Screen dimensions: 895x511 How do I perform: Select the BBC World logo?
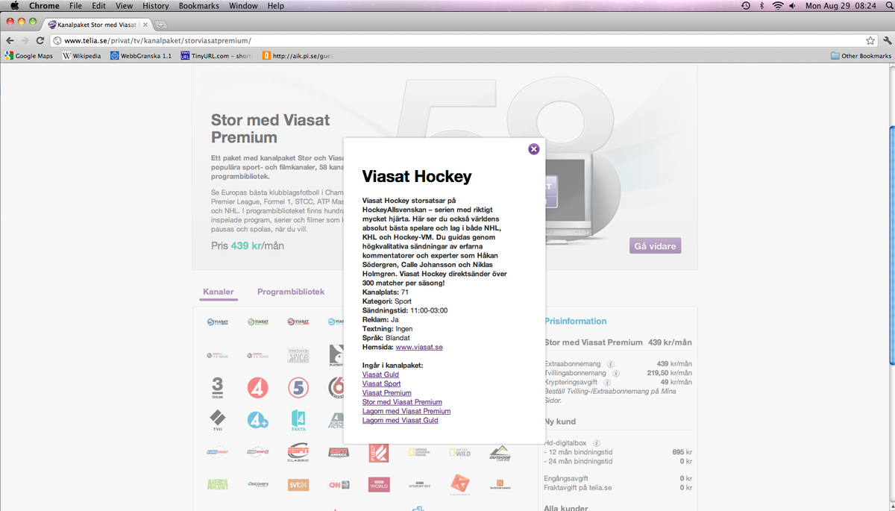379,484
